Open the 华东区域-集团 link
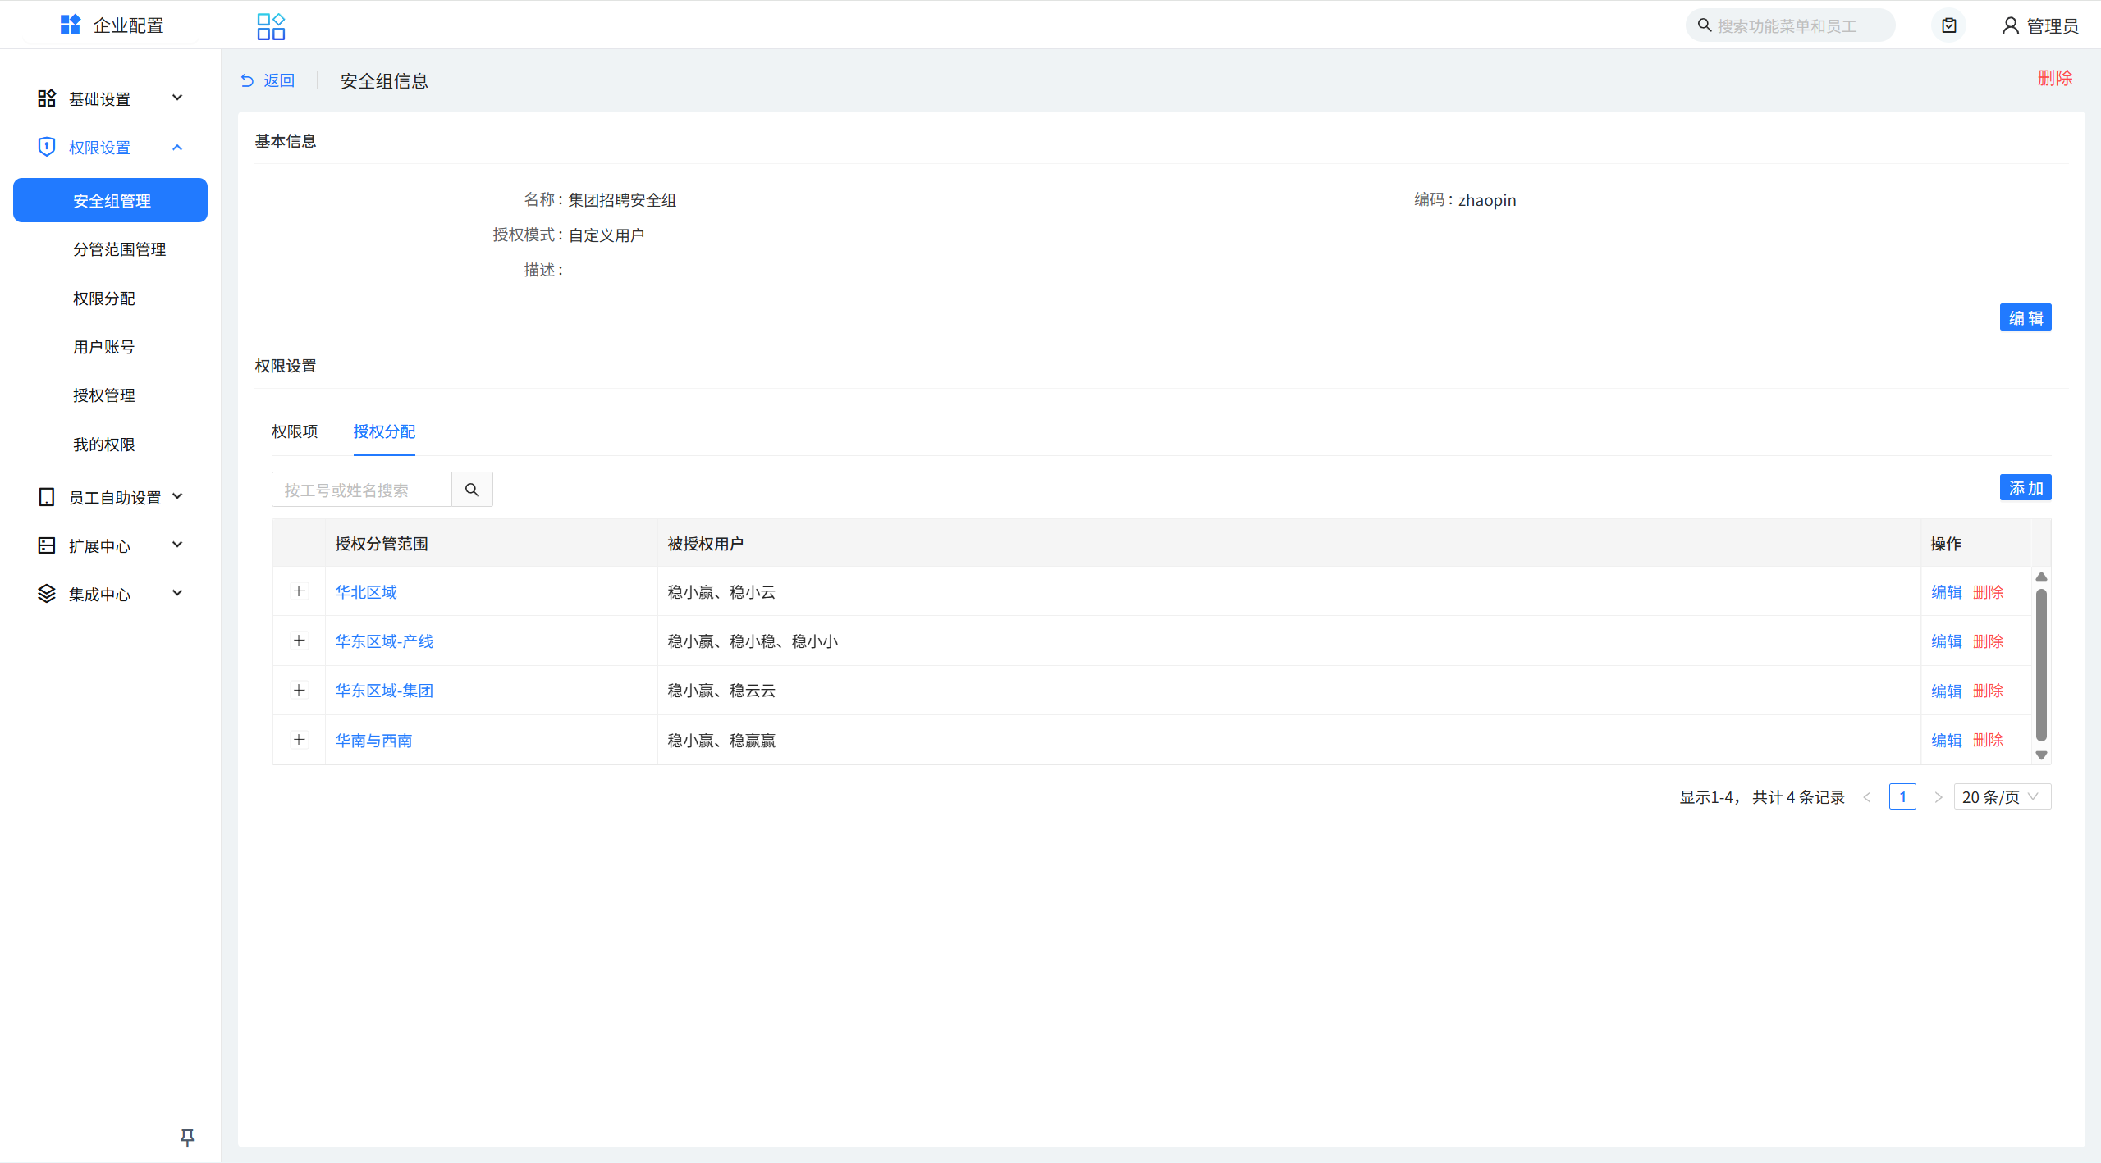 pyautogui.click(x=384, y=691)
